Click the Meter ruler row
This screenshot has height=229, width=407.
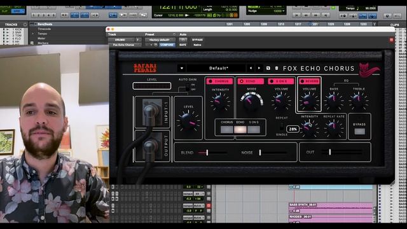41,38
